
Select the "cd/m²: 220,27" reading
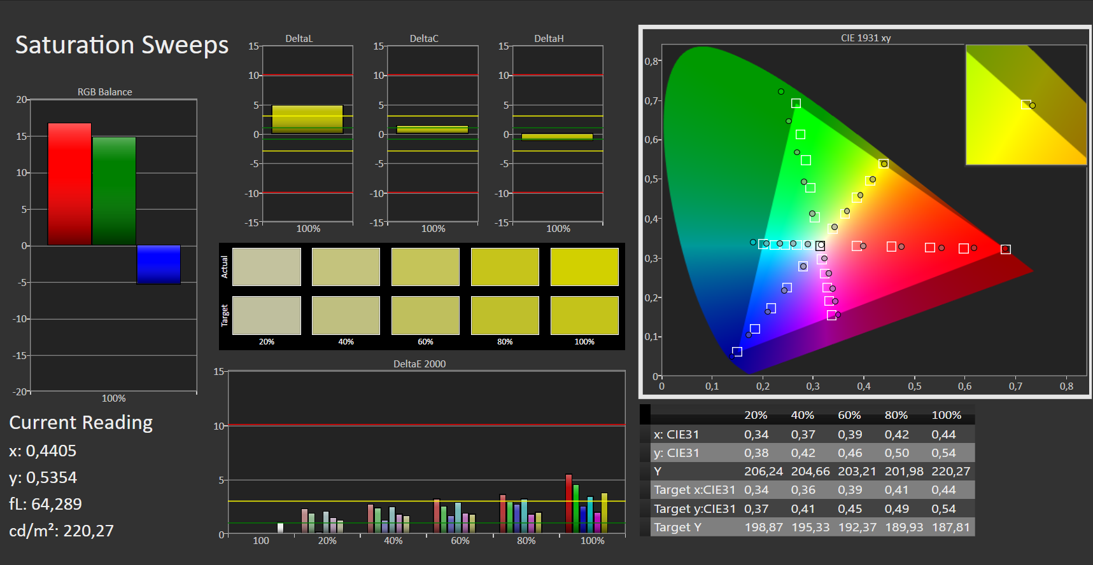61,531
